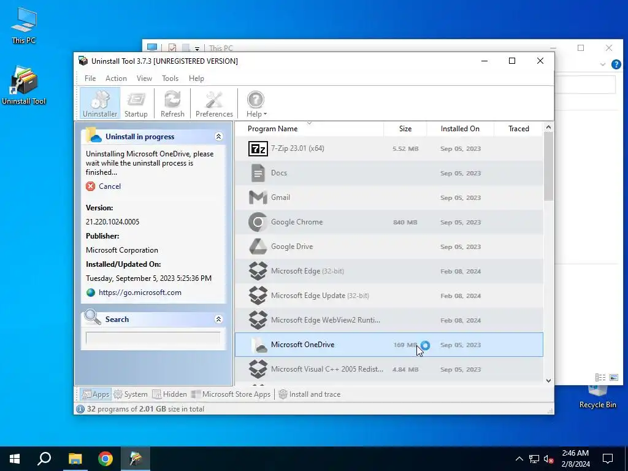Screen dimensions: 628x471
Task: Click the program list scroll down arrow
Action: [548, 380]
